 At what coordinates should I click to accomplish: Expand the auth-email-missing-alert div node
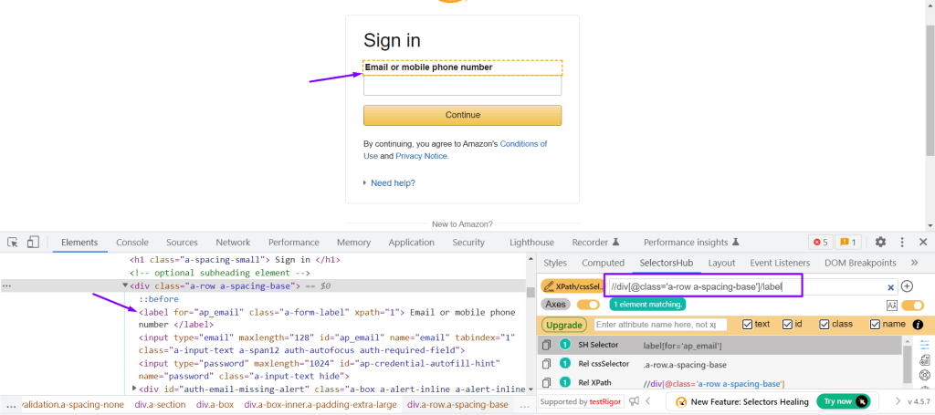(135, 389)
